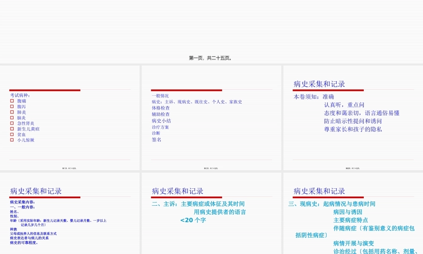Click the 小儿惊厥 bullet square
Image resolution: width=423 pixels, height=254 pixels.
click(x=11, y=140)
